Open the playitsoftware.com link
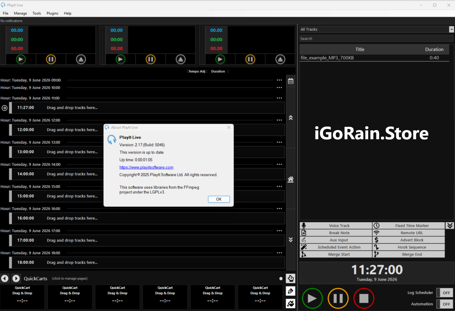Viewport: 455px width, 311px height. (146, 167)
